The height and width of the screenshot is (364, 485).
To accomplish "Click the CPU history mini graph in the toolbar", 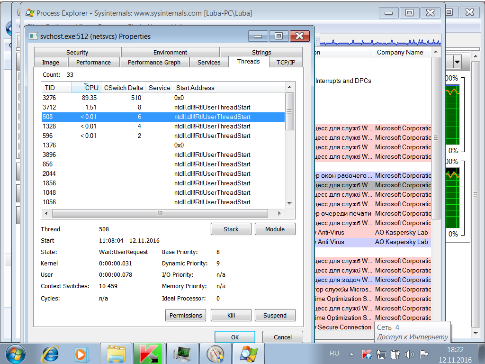I will [380, 41].
